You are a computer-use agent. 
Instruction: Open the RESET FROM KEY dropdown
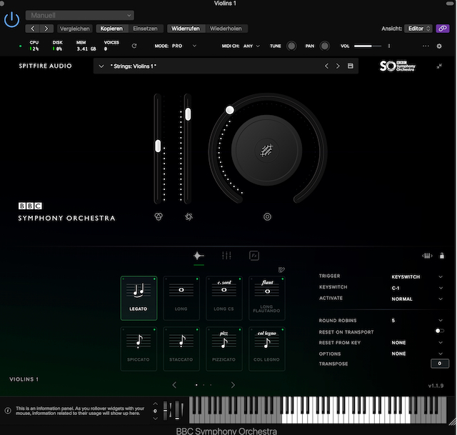[x=417, y=343]
